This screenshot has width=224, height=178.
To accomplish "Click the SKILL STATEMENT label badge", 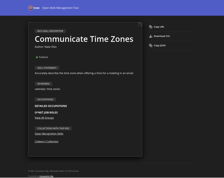I will tap(47, 68).
